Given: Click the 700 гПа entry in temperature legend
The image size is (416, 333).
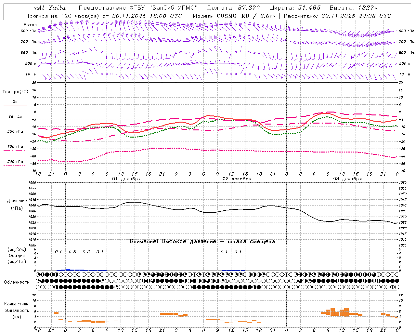Looking at the screenshot, I should pos(15,147).
